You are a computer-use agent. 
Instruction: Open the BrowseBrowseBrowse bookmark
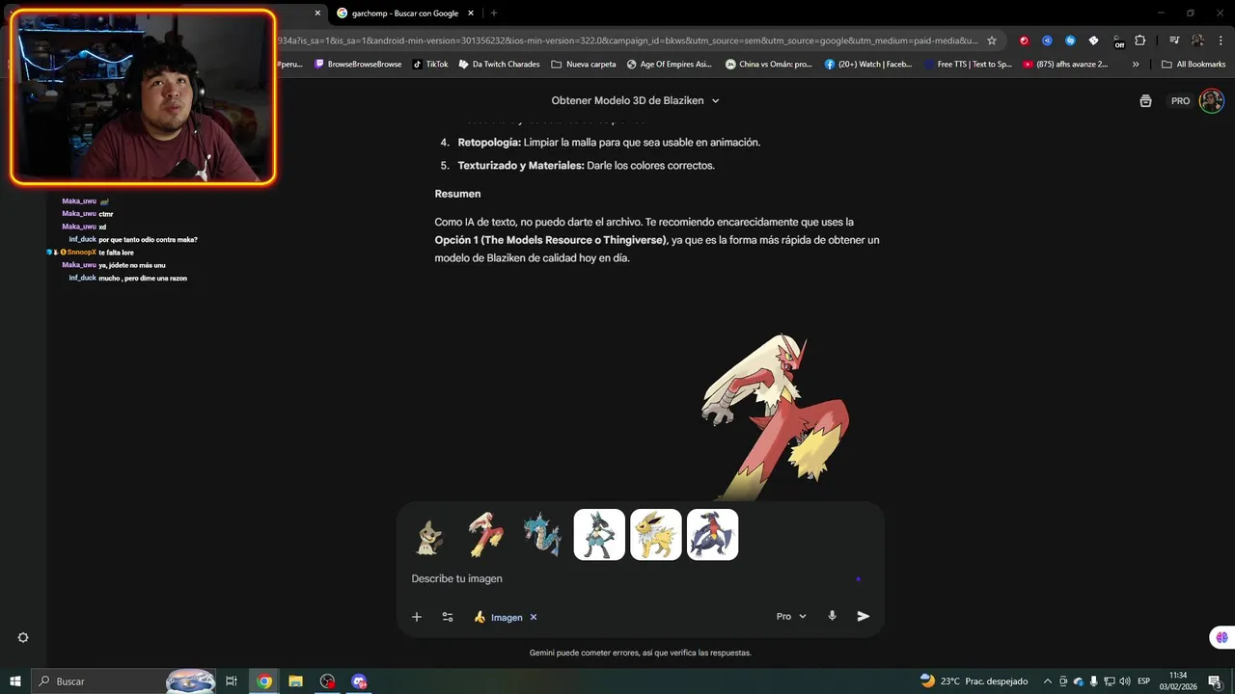tap(358, 65)
